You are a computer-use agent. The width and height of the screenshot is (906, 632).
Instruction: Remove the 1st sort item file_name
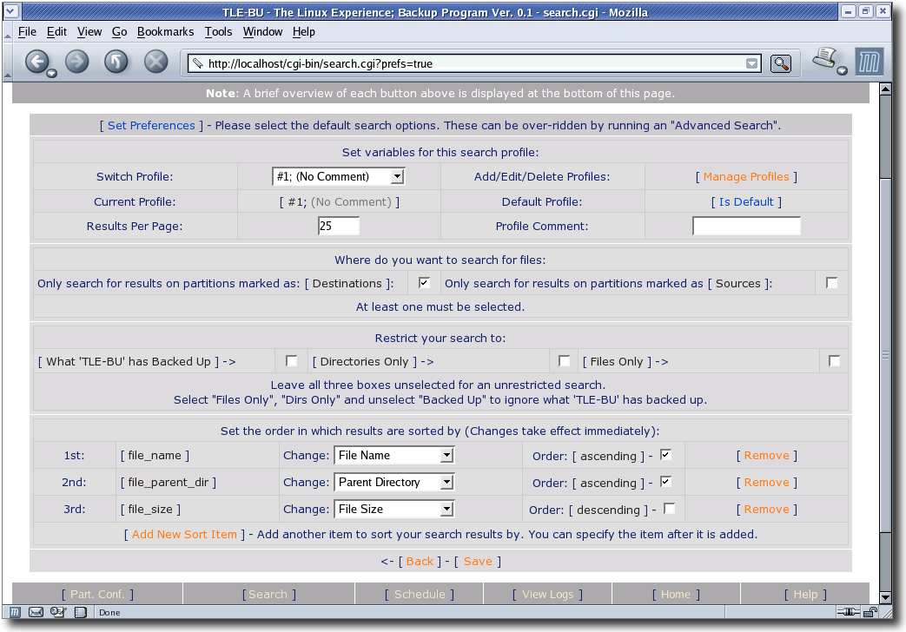click(x=766, y=455)
